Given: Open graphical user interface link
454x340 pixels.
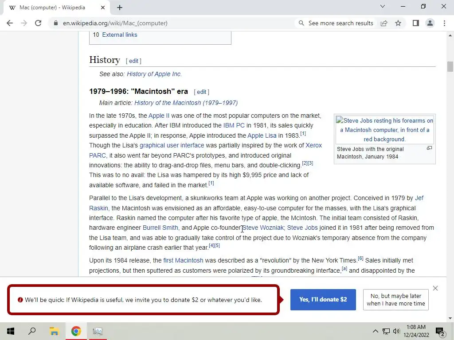Looking at the screenshot, I should (172, 145).
